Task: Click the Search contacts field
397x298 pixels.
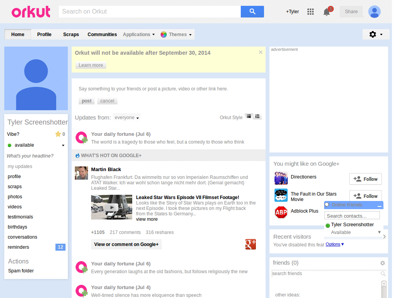Action: coord(352,216)
